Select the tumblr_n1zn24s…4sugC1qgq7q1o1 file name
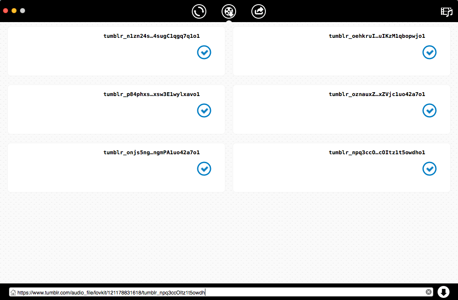Image resolution: width=458 pixels, height=300 pixels. click(151, 36)
